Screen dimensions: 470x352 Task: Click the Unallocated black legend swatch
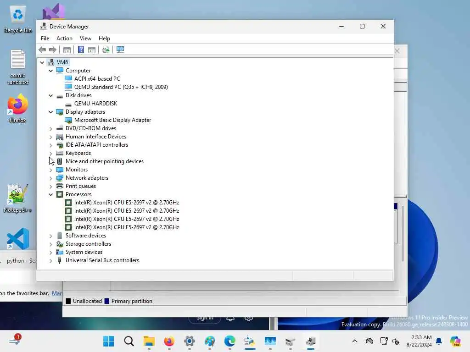click(68, 301)
